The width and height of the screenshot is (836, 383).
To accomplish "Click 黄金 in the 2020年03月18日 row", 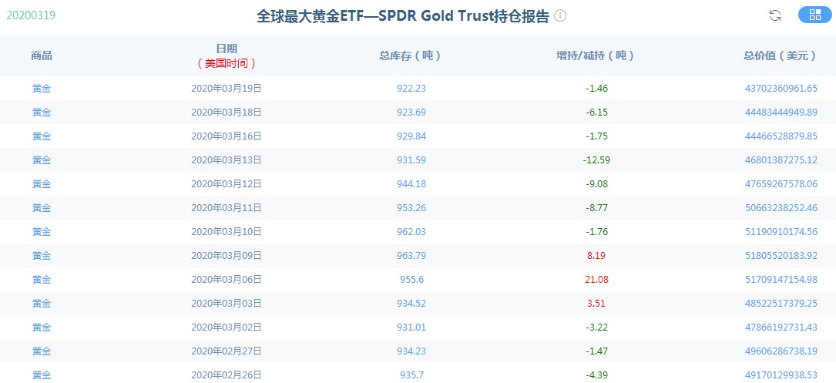I will click(42, 113).
